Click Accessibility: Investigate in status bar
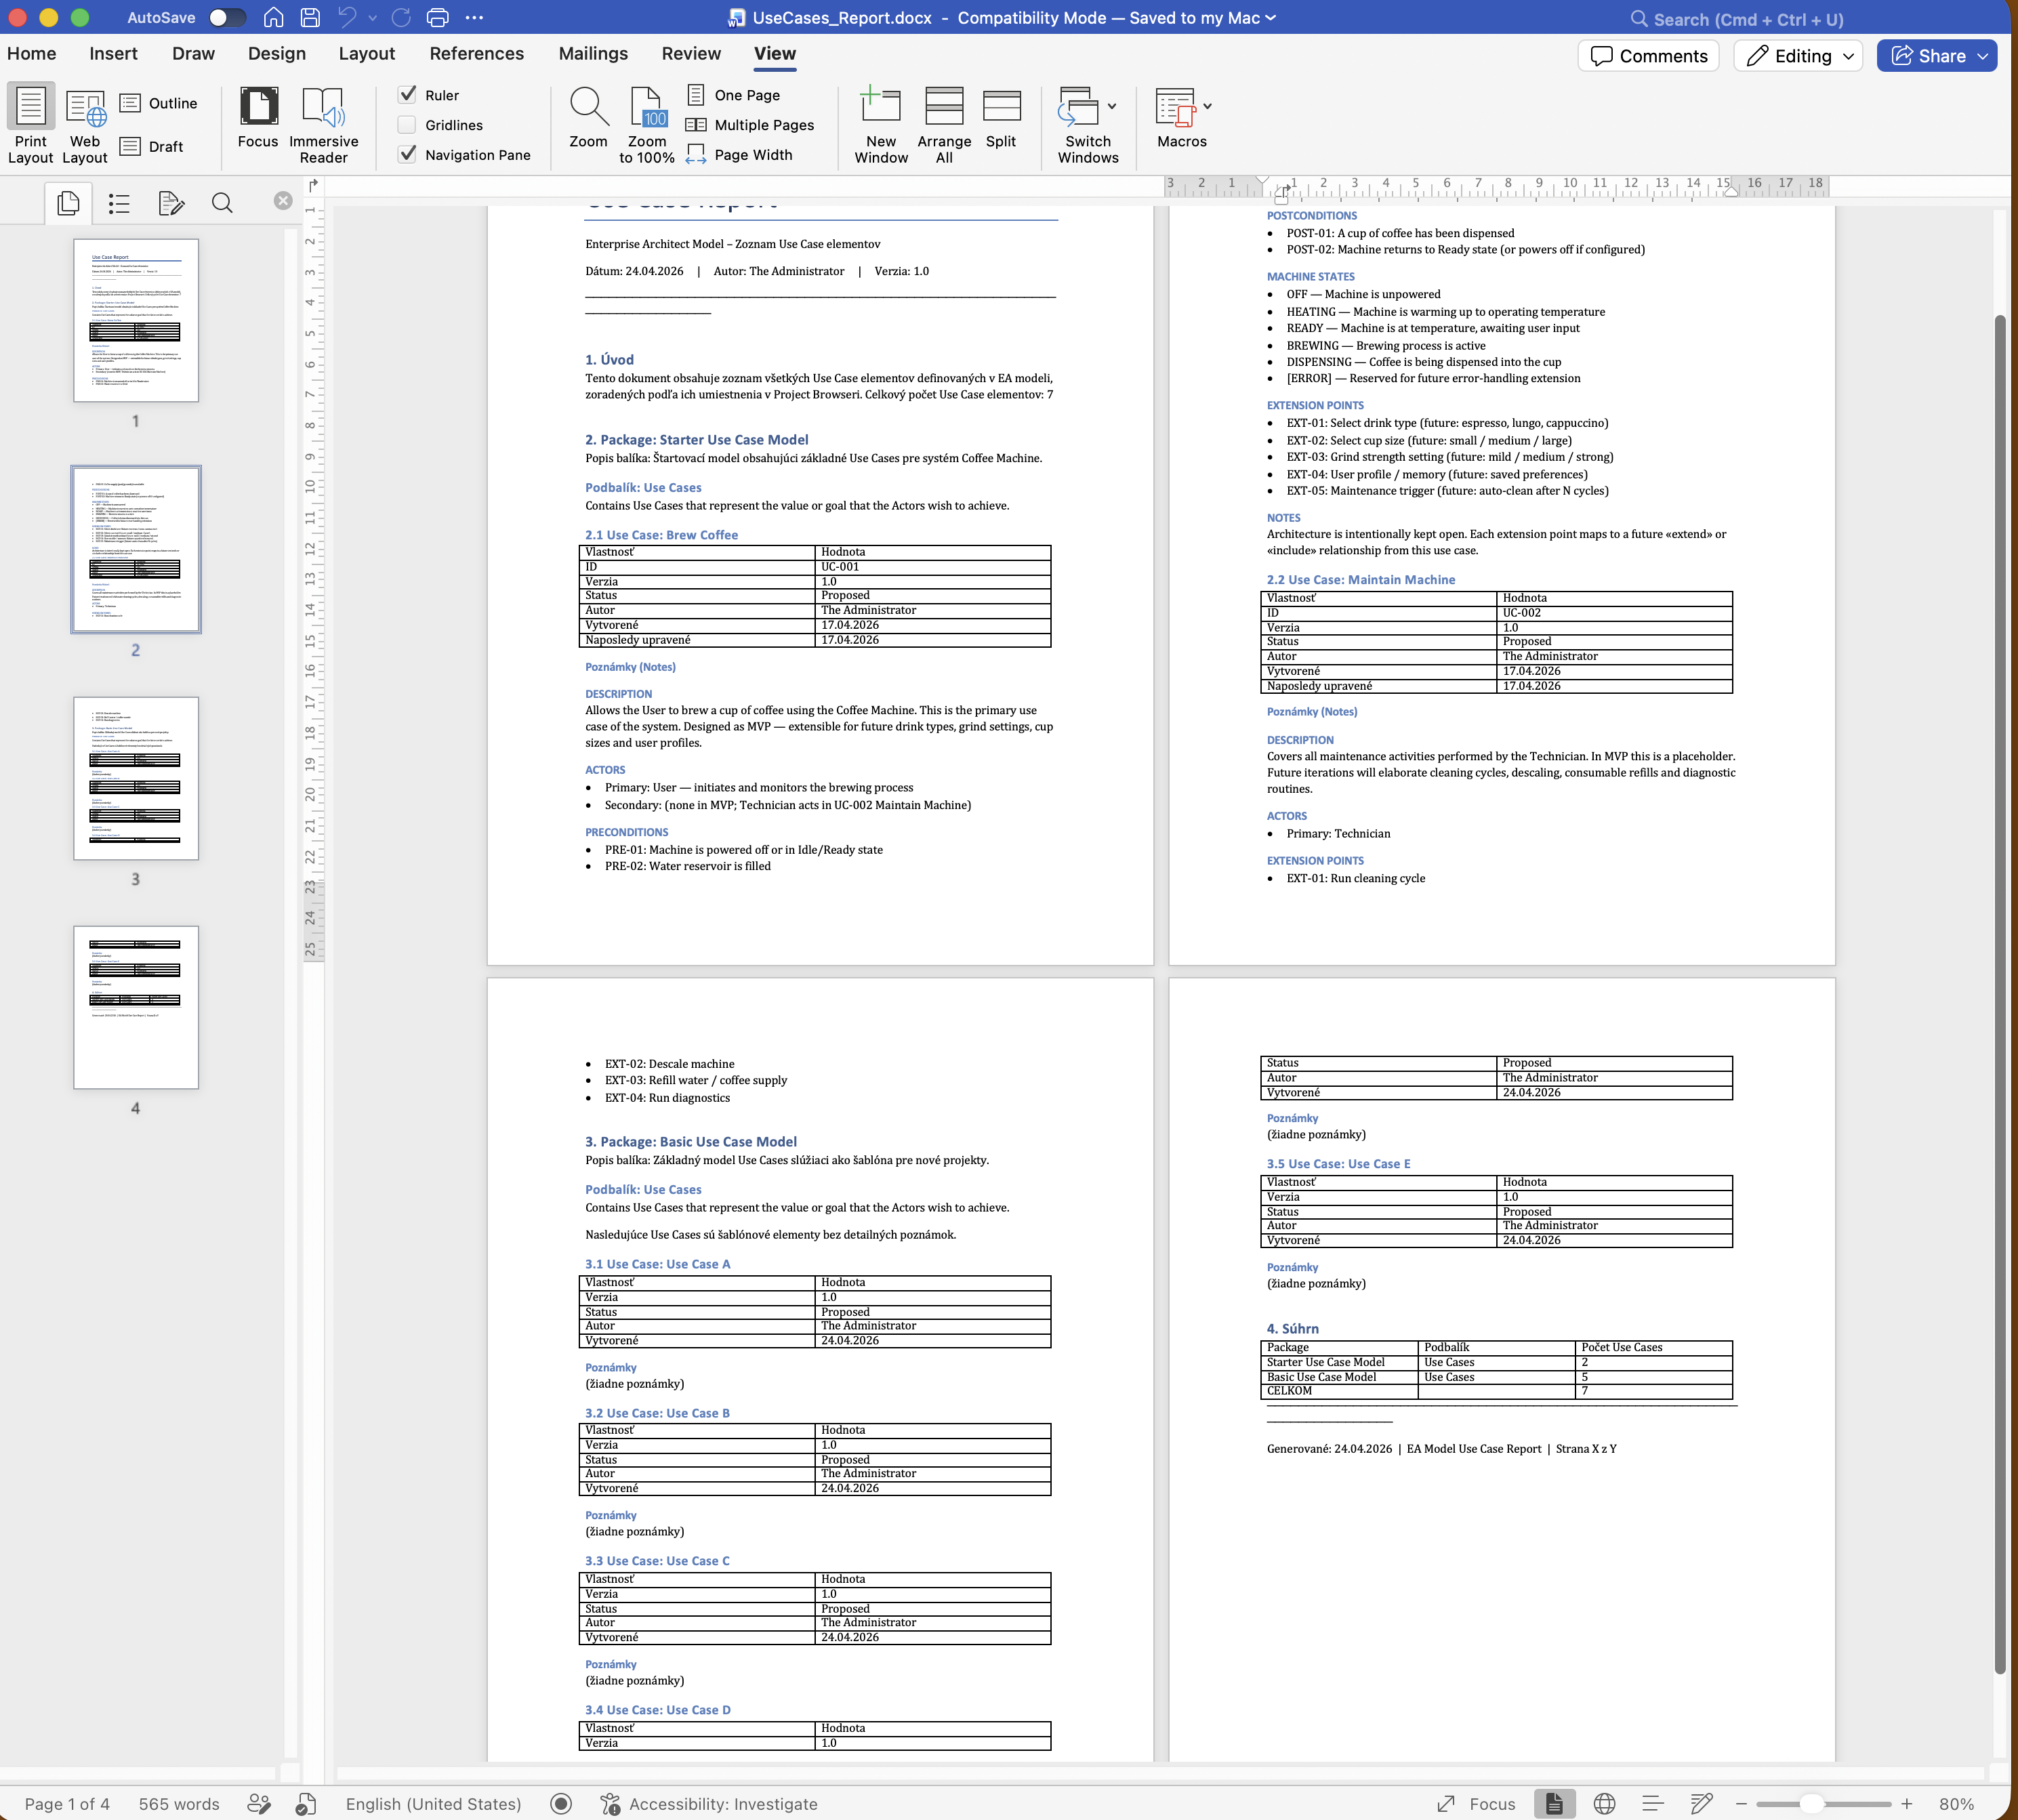The image size is (2018, 1820). [709, 1803]
